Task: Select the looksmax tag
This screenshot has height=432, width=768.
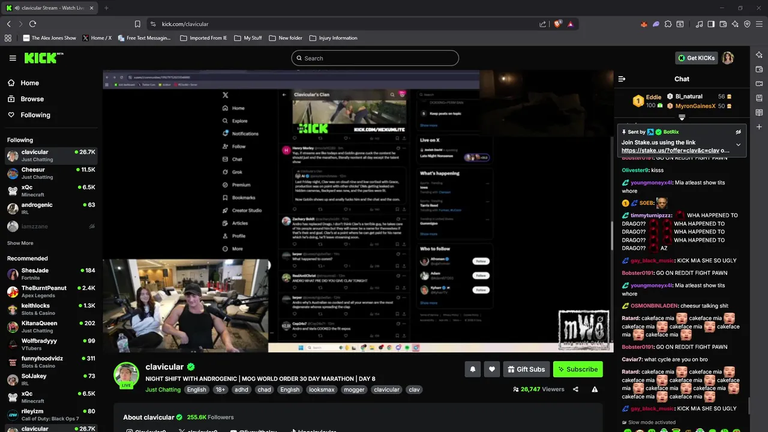Action: pos(322,389)
